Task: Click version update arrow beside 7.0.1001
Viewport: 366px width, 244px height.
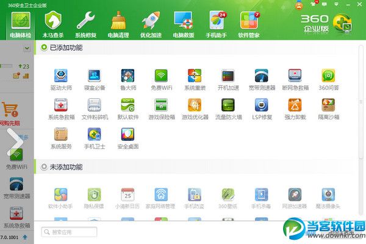Action: (x=25, y=237)
